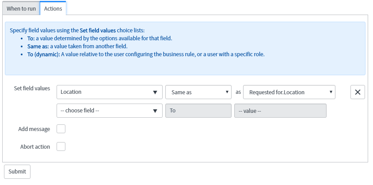Expand the Same as operator dropdown
This screenshot has height=185, width=373.
tap(198, 92)
